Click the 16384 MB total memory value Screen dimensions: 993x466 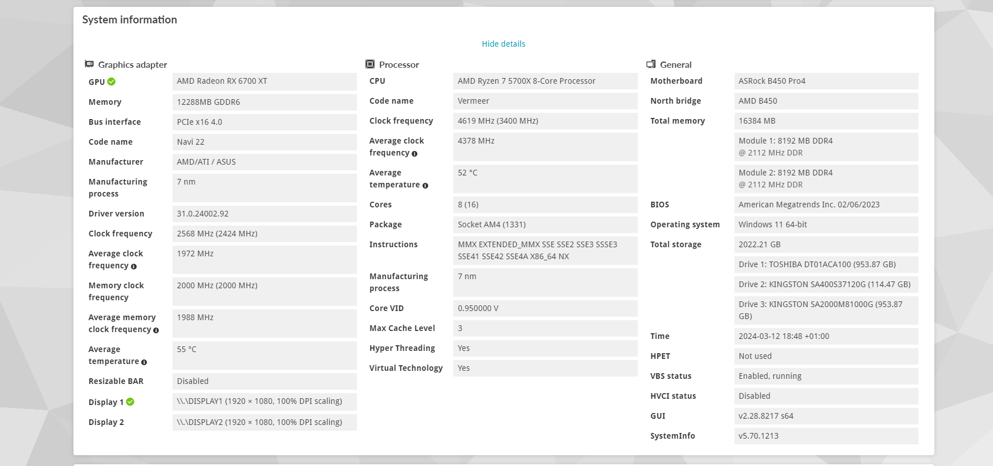pos(826,121)
